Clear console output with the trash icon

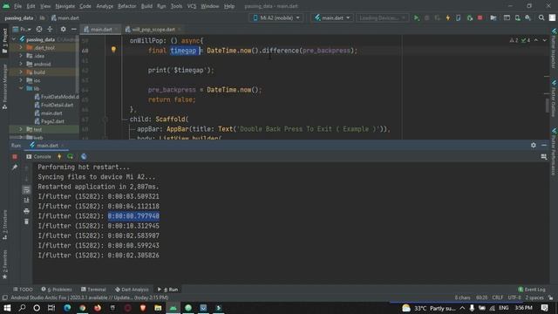[x=26, y=222]
